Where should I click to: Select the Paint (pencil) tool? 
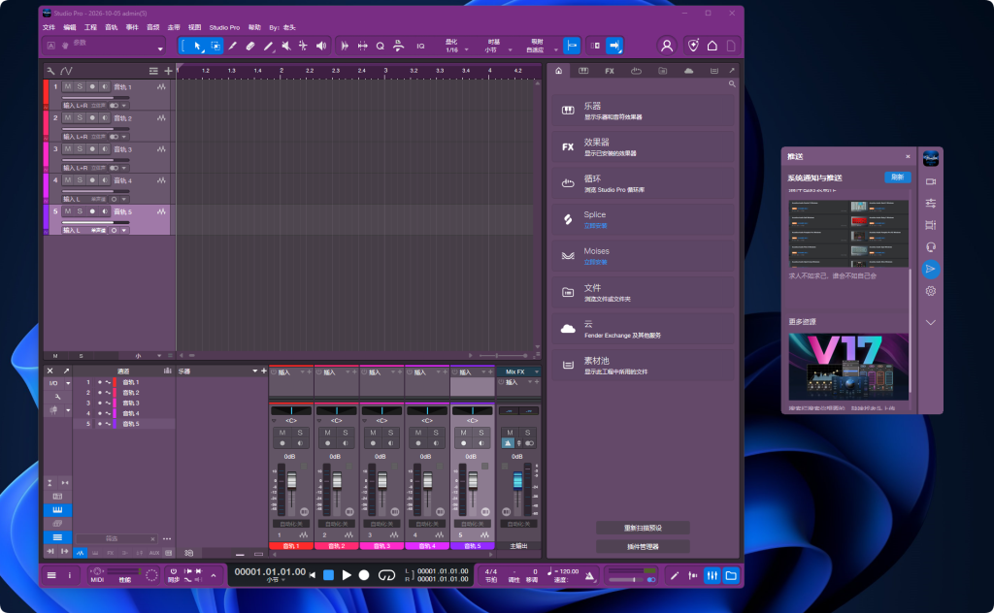268,46
